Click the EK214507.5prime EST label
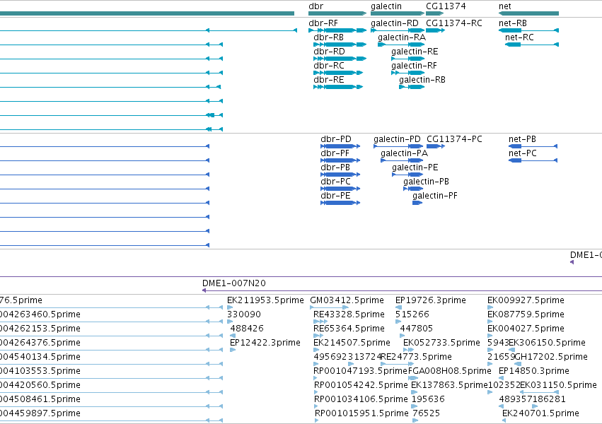The image size is (602, 424). click(x=352, y=342)
